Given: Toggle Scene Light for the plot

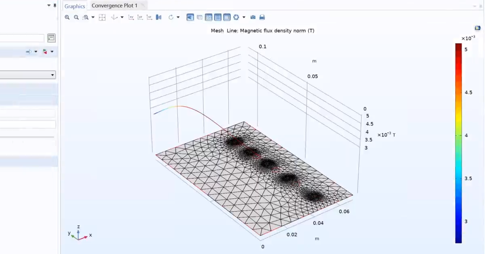Looking at the screenshot, I should click(x=190, y=17).
